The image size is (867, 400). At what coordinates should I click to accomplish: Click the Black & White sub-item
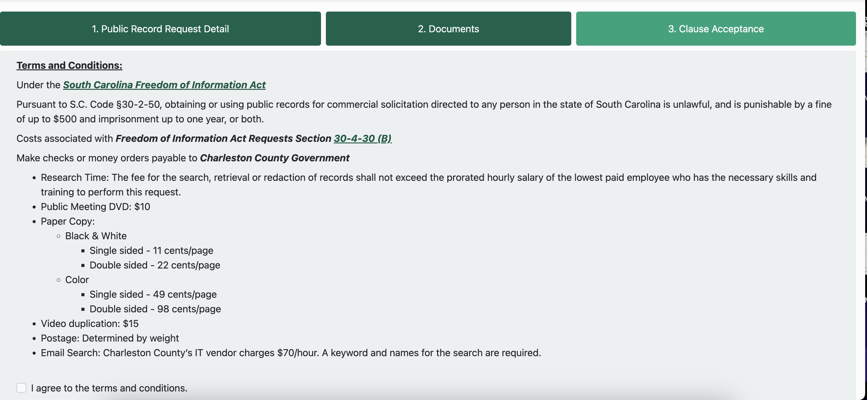point(96,236)
